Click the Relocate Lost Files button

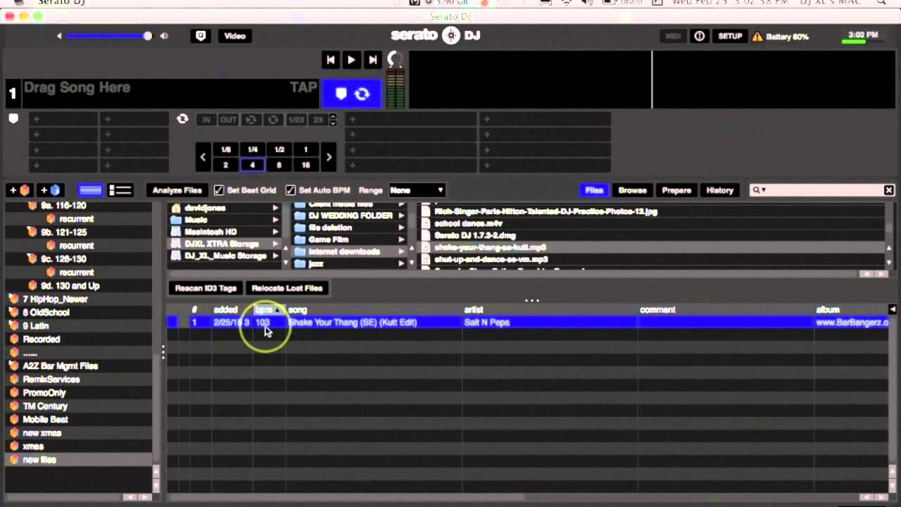[x=287, y=288]
